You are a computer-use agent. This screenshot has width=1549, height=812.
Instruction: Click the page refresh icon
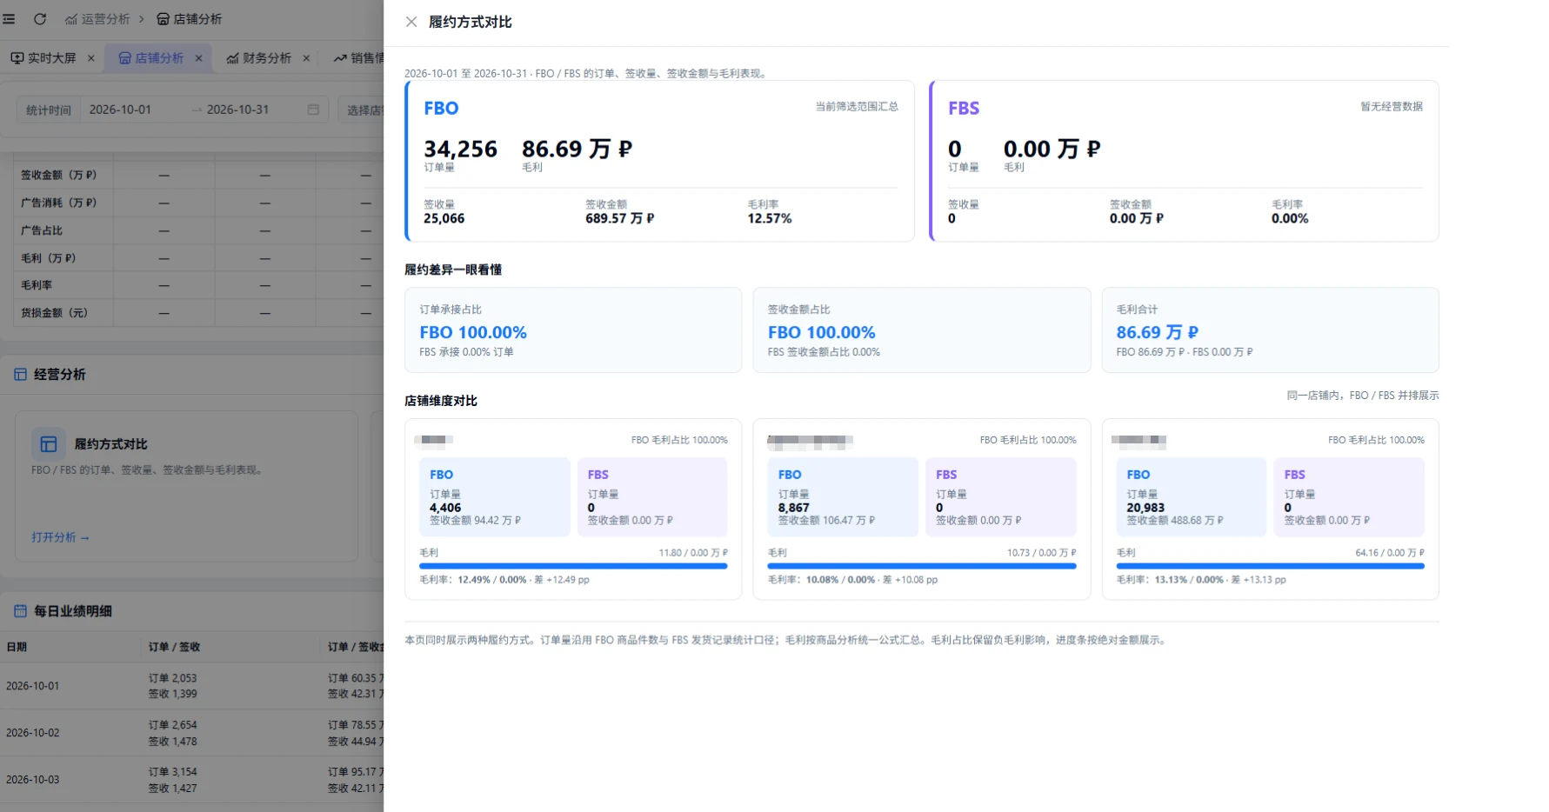tap(40, 18)
